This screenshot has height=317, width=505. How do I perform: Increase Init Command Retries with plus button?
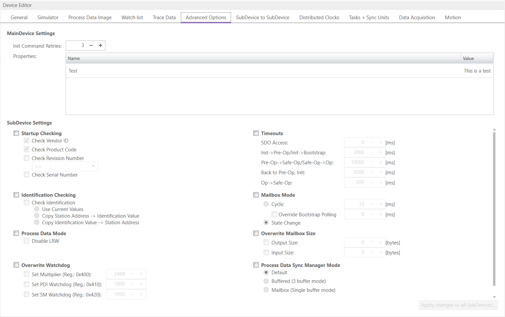click(x=100, y=45)
